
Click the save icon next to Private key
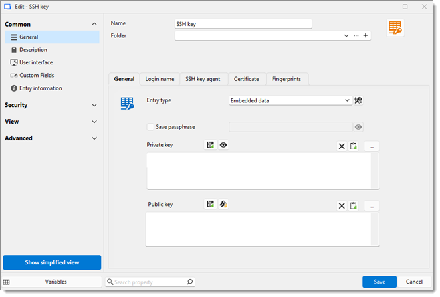tap(211, 145)
